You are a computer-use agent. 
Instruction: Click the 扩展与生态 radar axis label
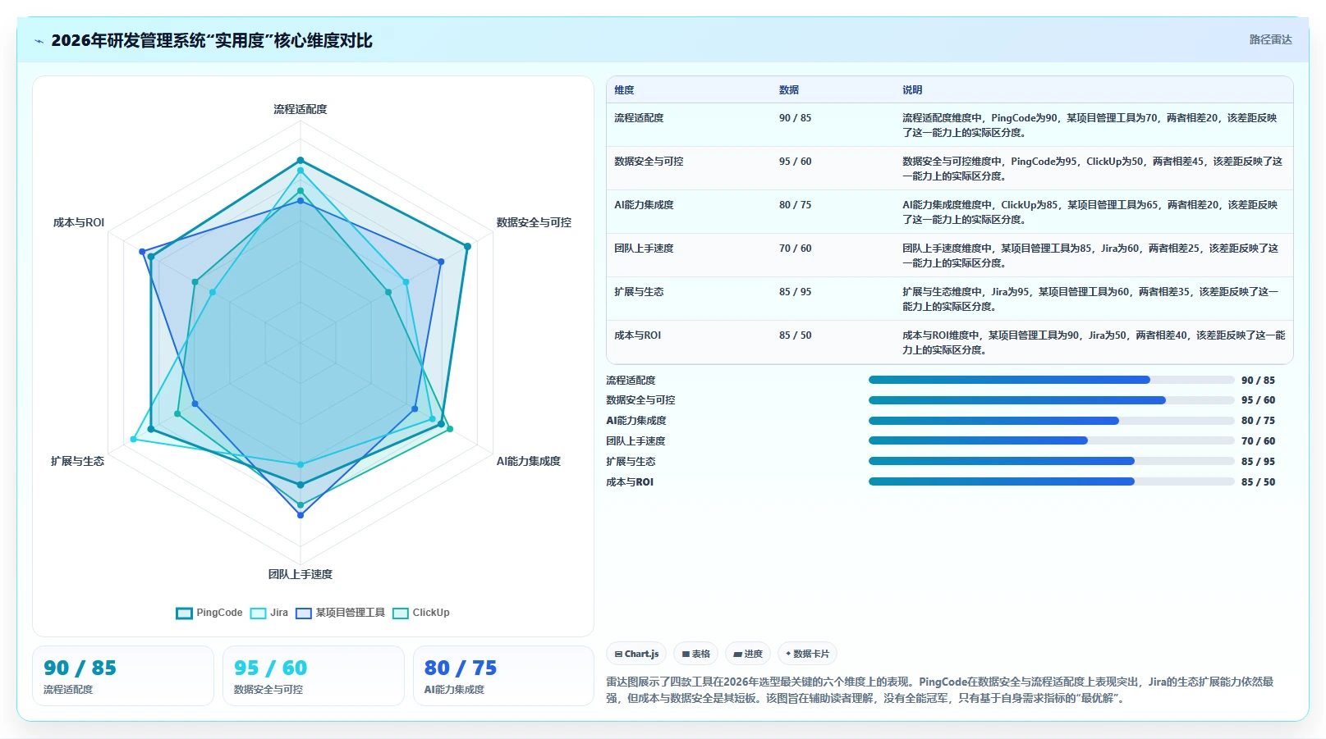77,461
